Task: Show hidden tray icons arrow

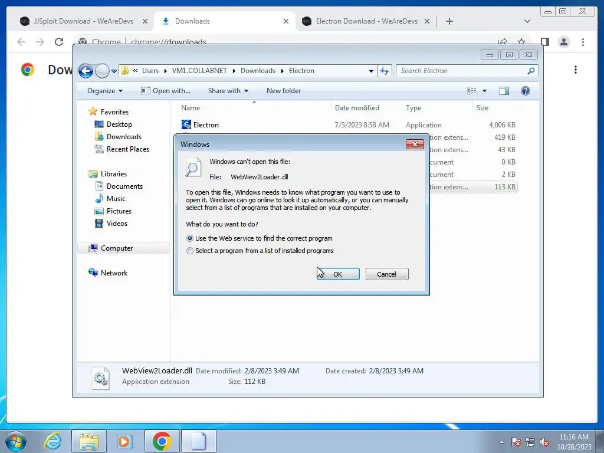Action: point(501,442)
